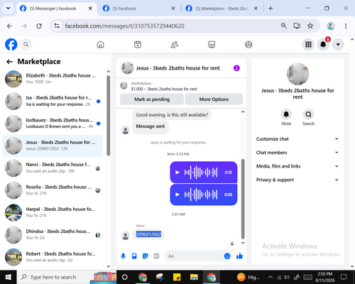Open the Marketplace icon in top navigation
Screen dimensions: 355x284
(212, 44)
